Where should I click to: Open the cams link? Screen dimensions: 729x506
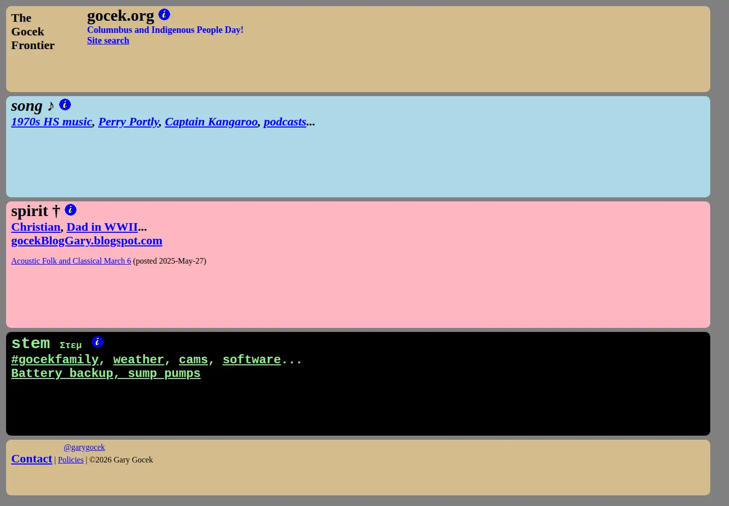[x=193, y=360]
